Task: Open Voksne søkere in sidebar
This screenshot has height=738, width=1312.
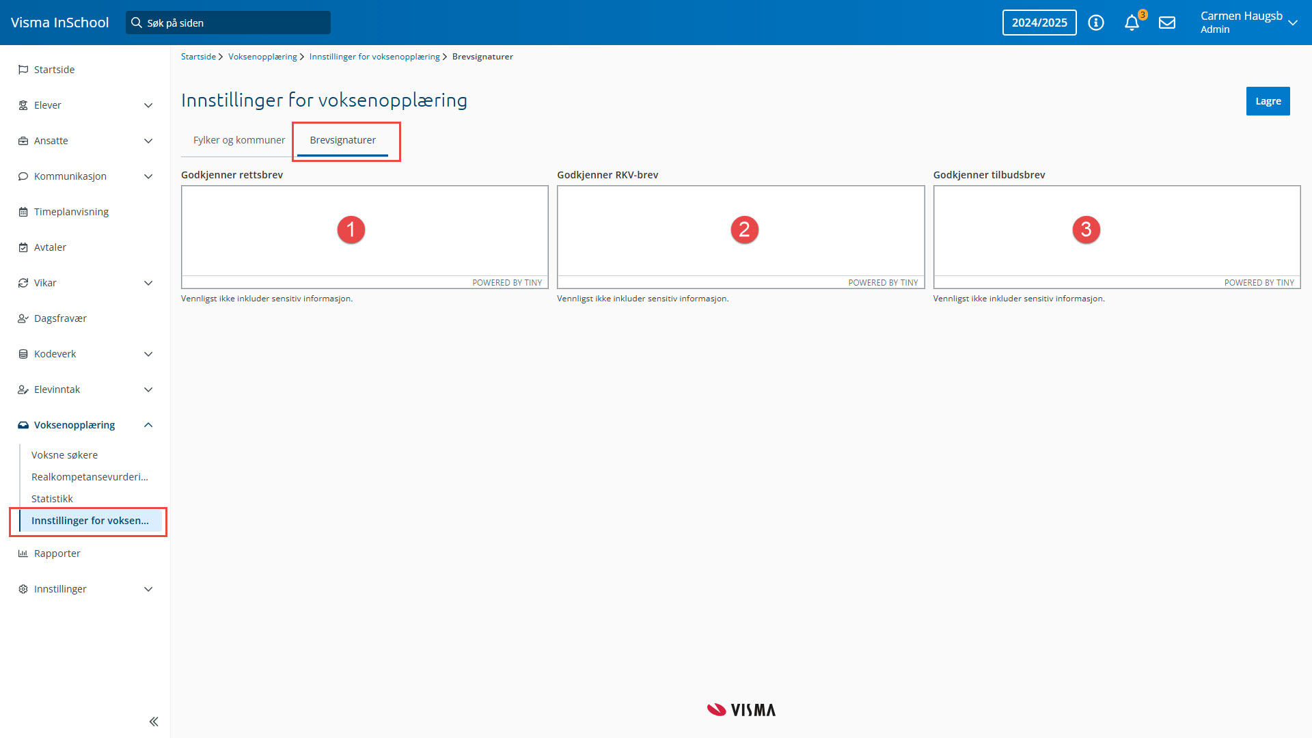Action: click(64, 455)
